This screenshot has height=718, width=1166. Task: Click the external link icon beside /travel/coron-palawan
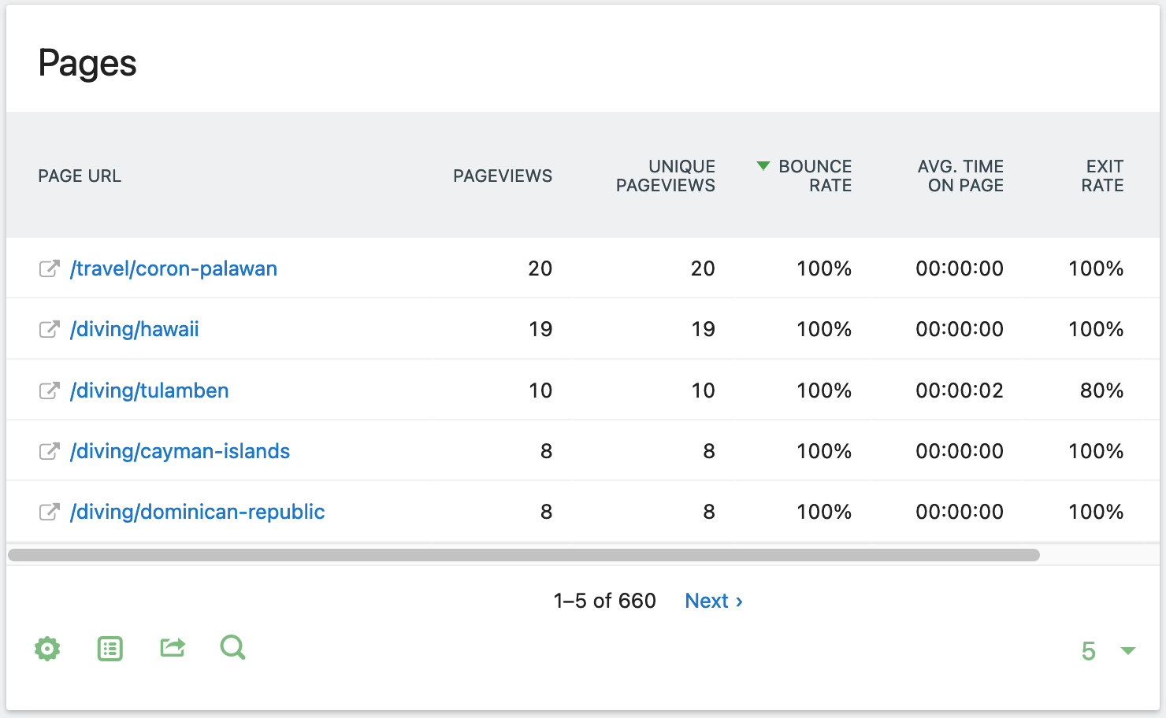tap(49, 268)
